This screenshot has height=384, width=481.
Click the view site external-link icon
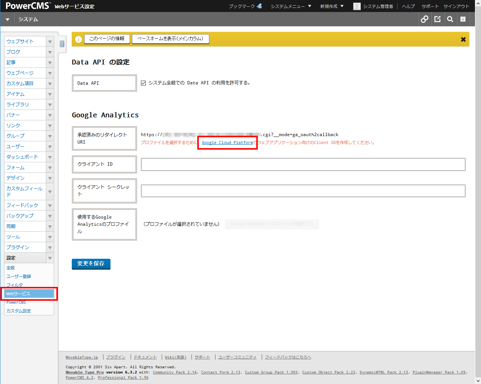click(x=437, y=19)
